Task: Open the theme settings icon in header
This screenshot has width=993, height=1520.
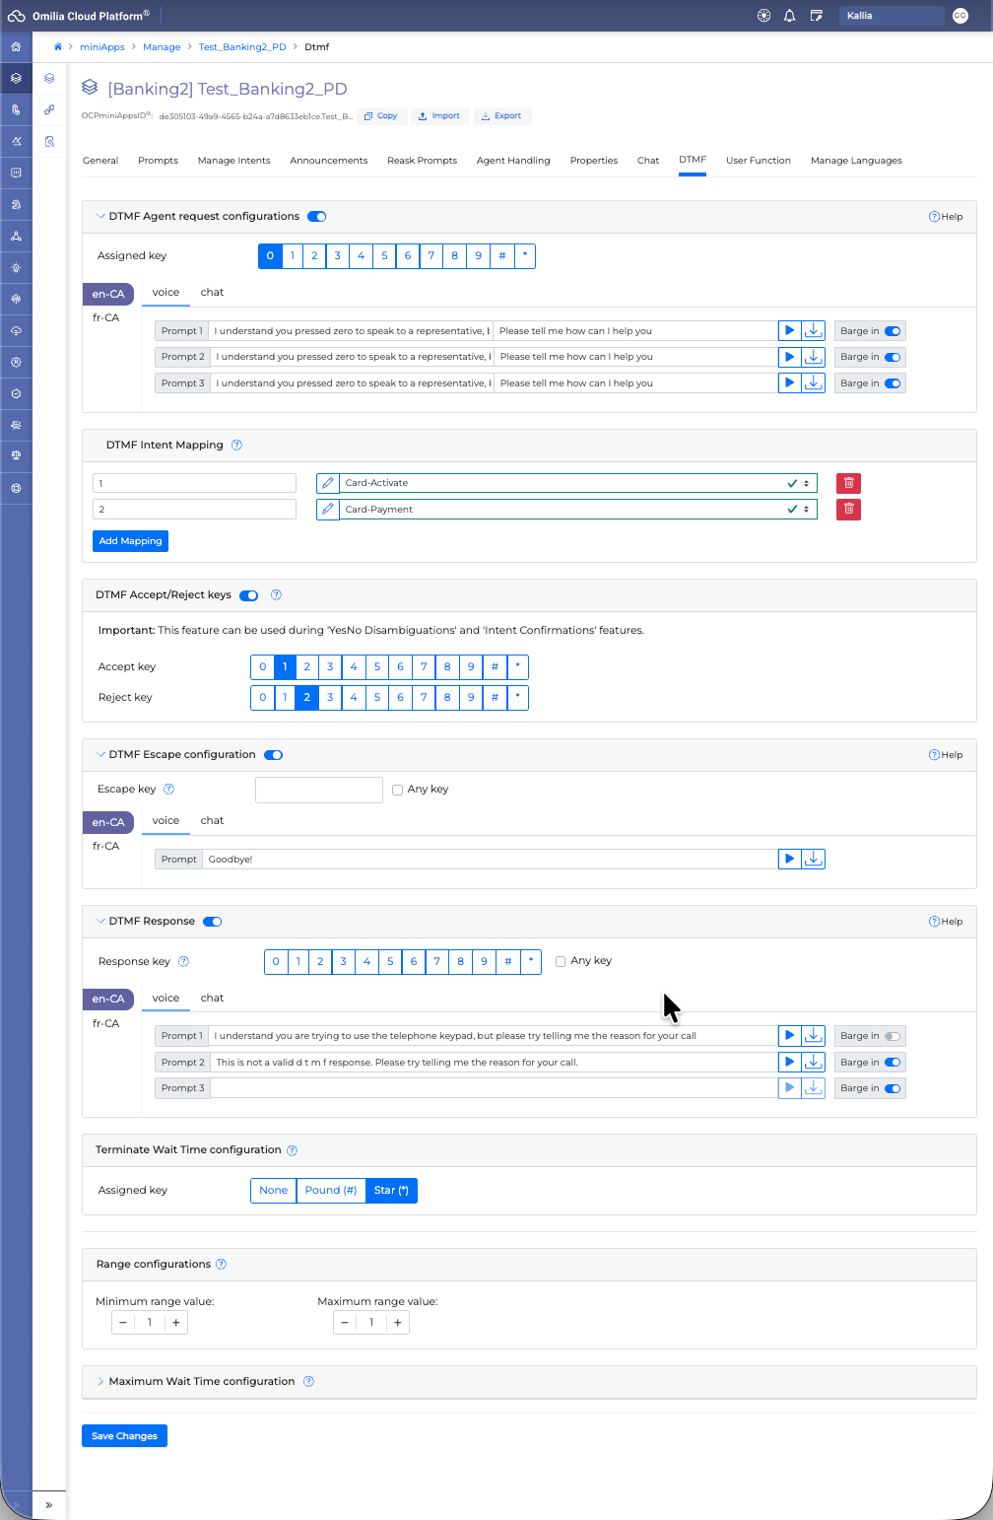Action: [763, 16]
